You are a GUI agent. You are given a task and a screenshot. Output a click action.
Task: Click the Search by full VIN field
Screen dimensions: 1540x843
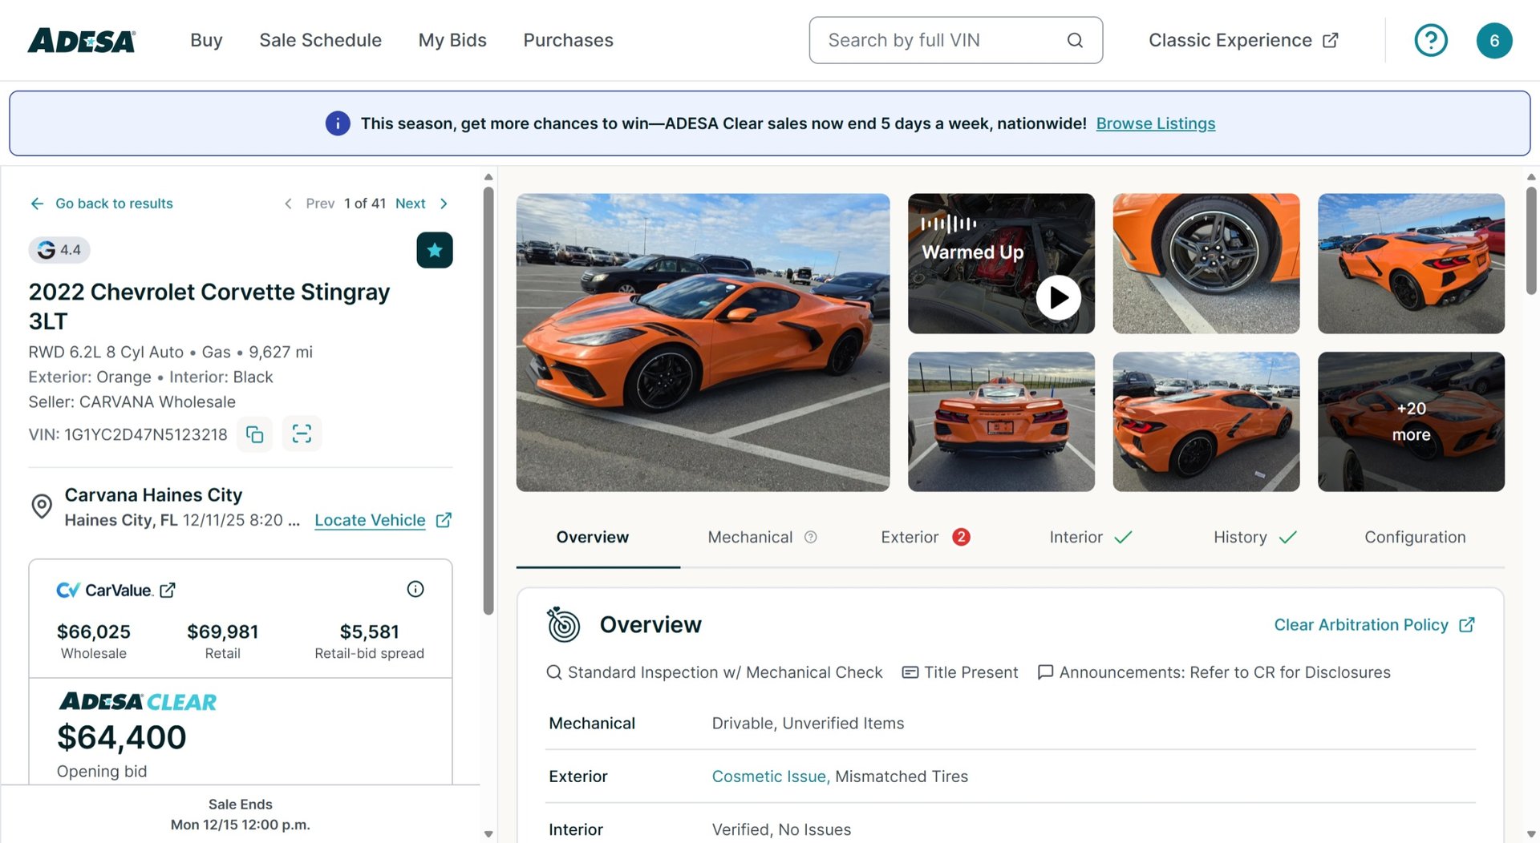tap(922, 39)
